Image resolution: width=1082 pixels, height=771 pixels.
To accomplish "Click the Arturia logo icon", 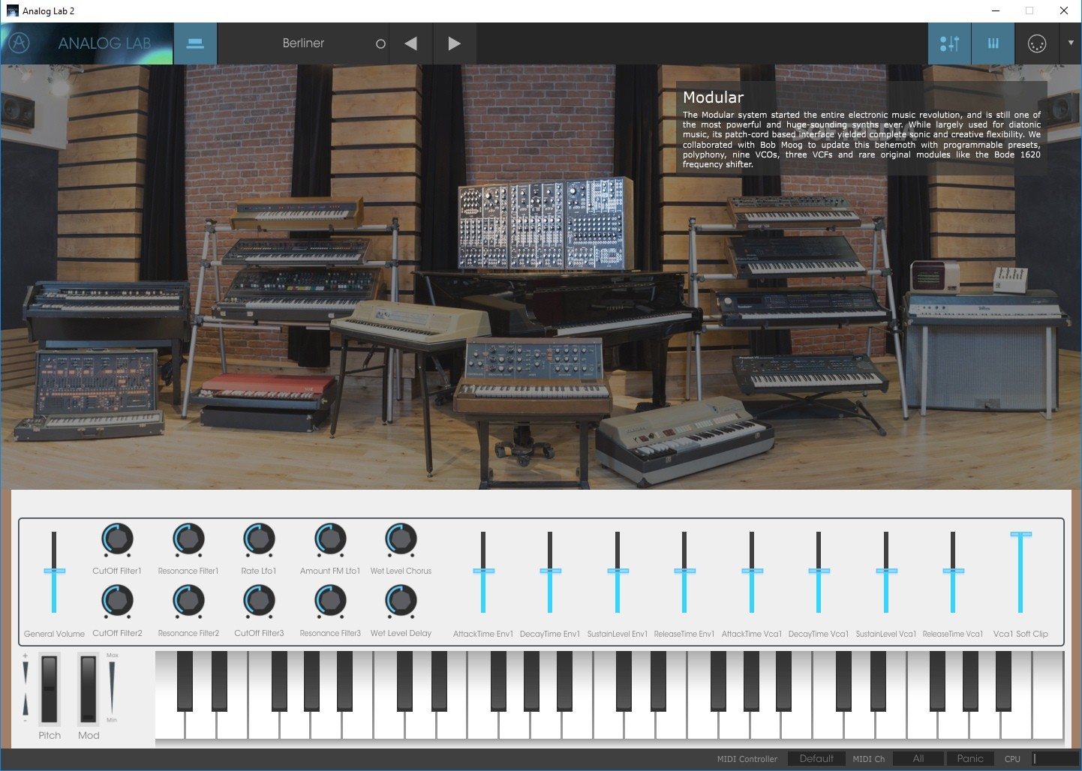I will [20, 43].
